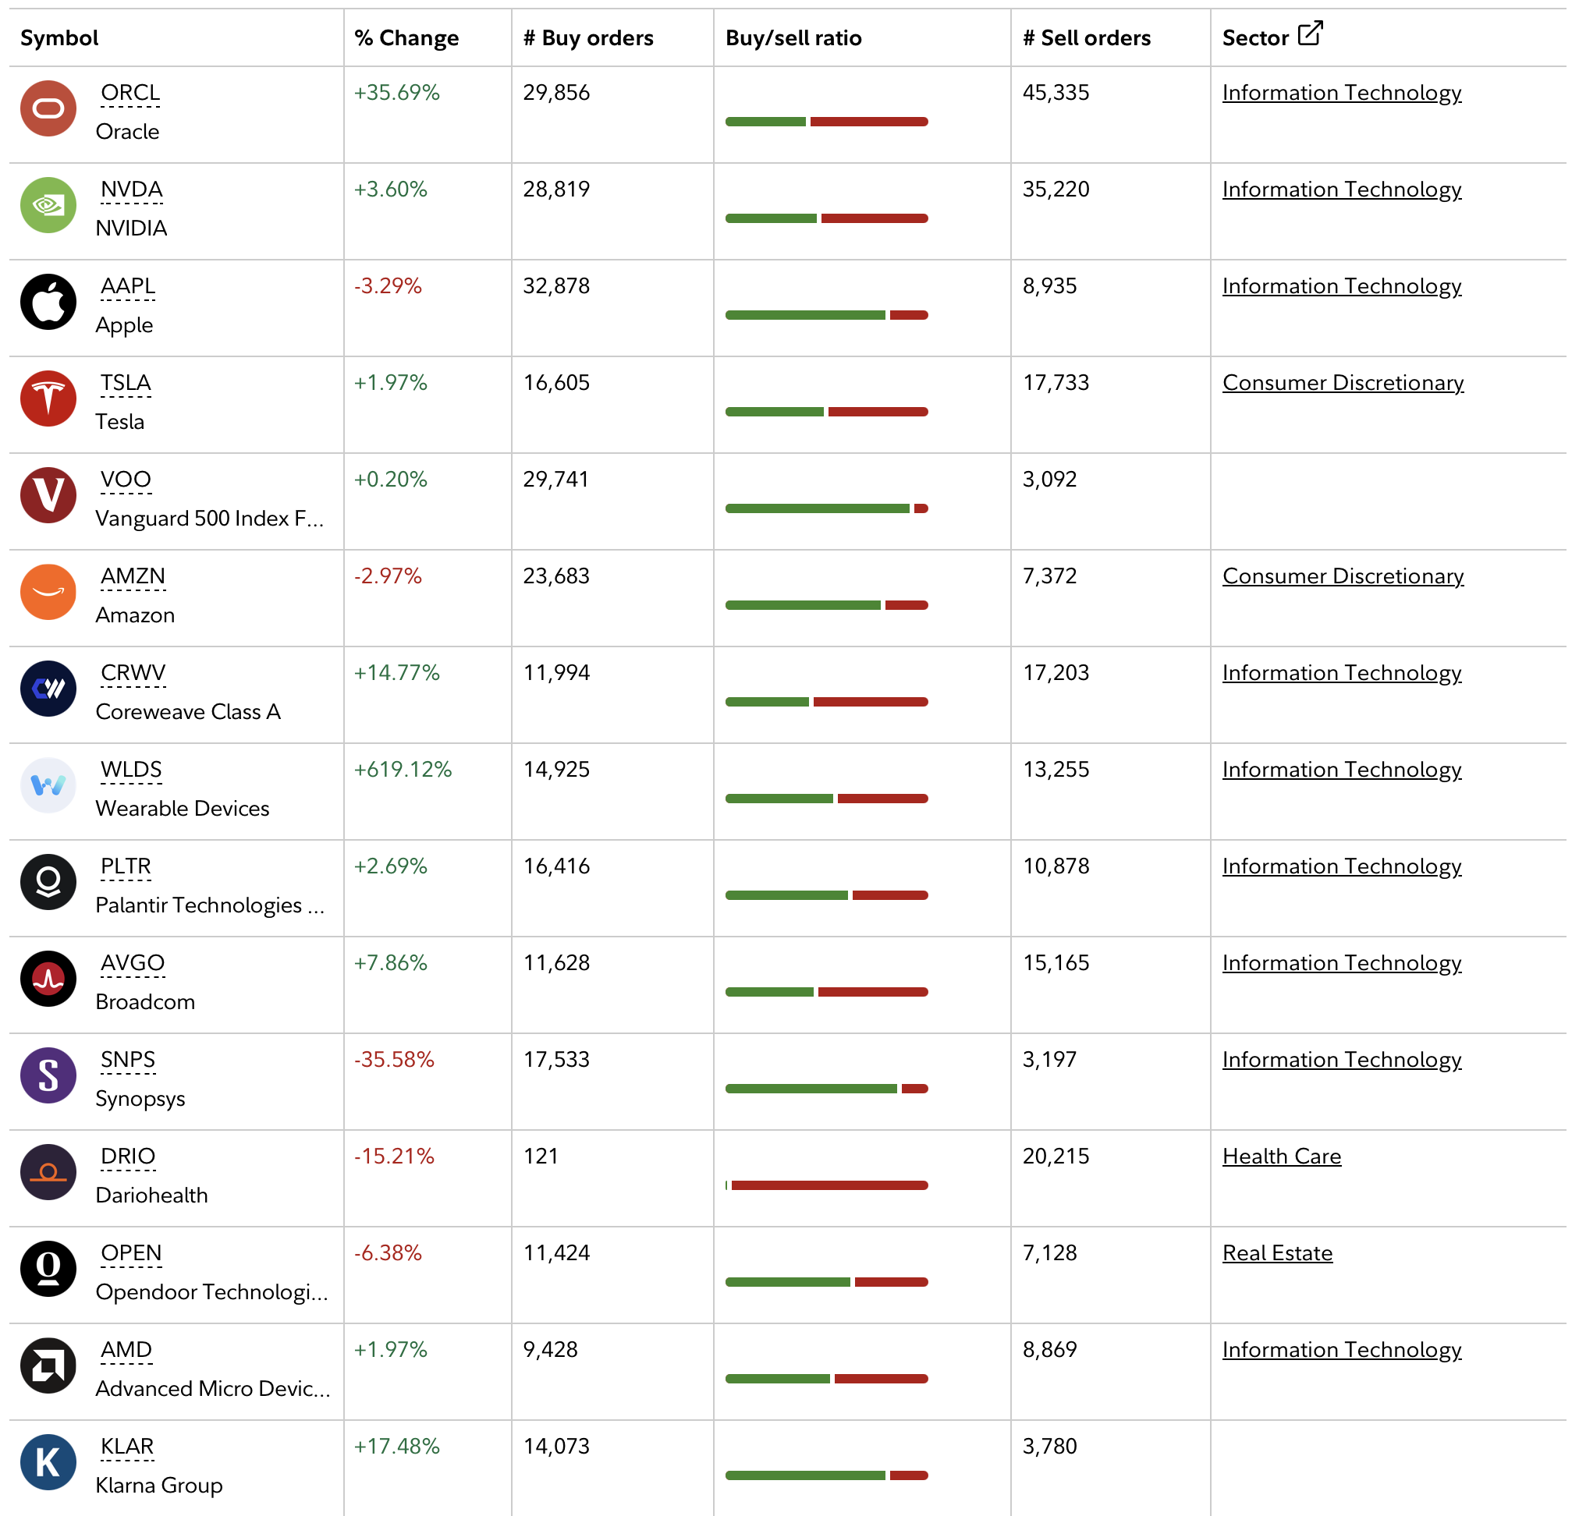Screen dimensions: 1579x1516
Task: Sort by the % Change column header
Action: click(x=406, y=38)
